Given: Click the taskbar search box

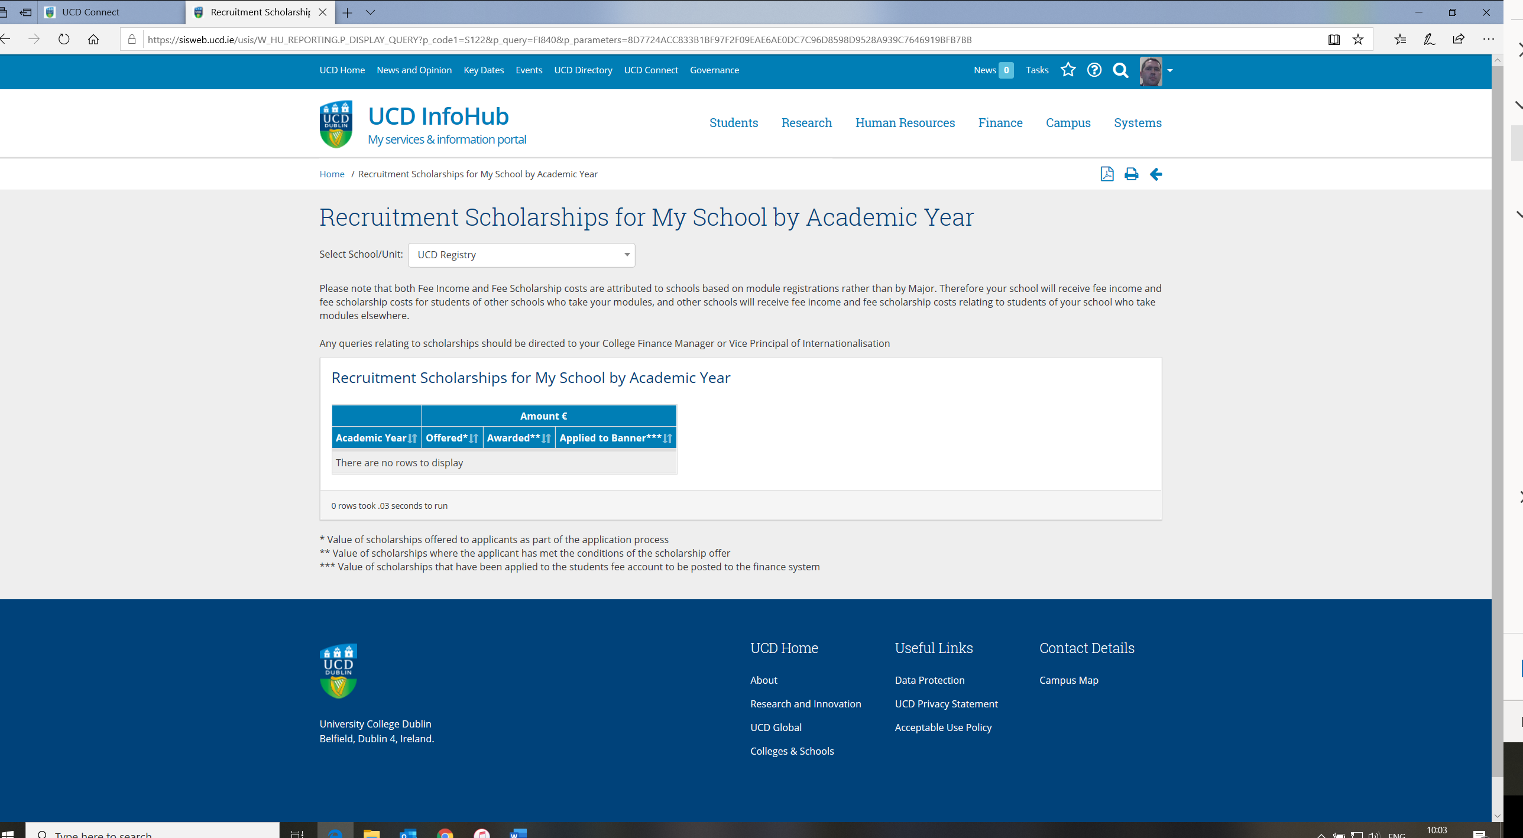Looking at the screenshot, I should 153,831.
